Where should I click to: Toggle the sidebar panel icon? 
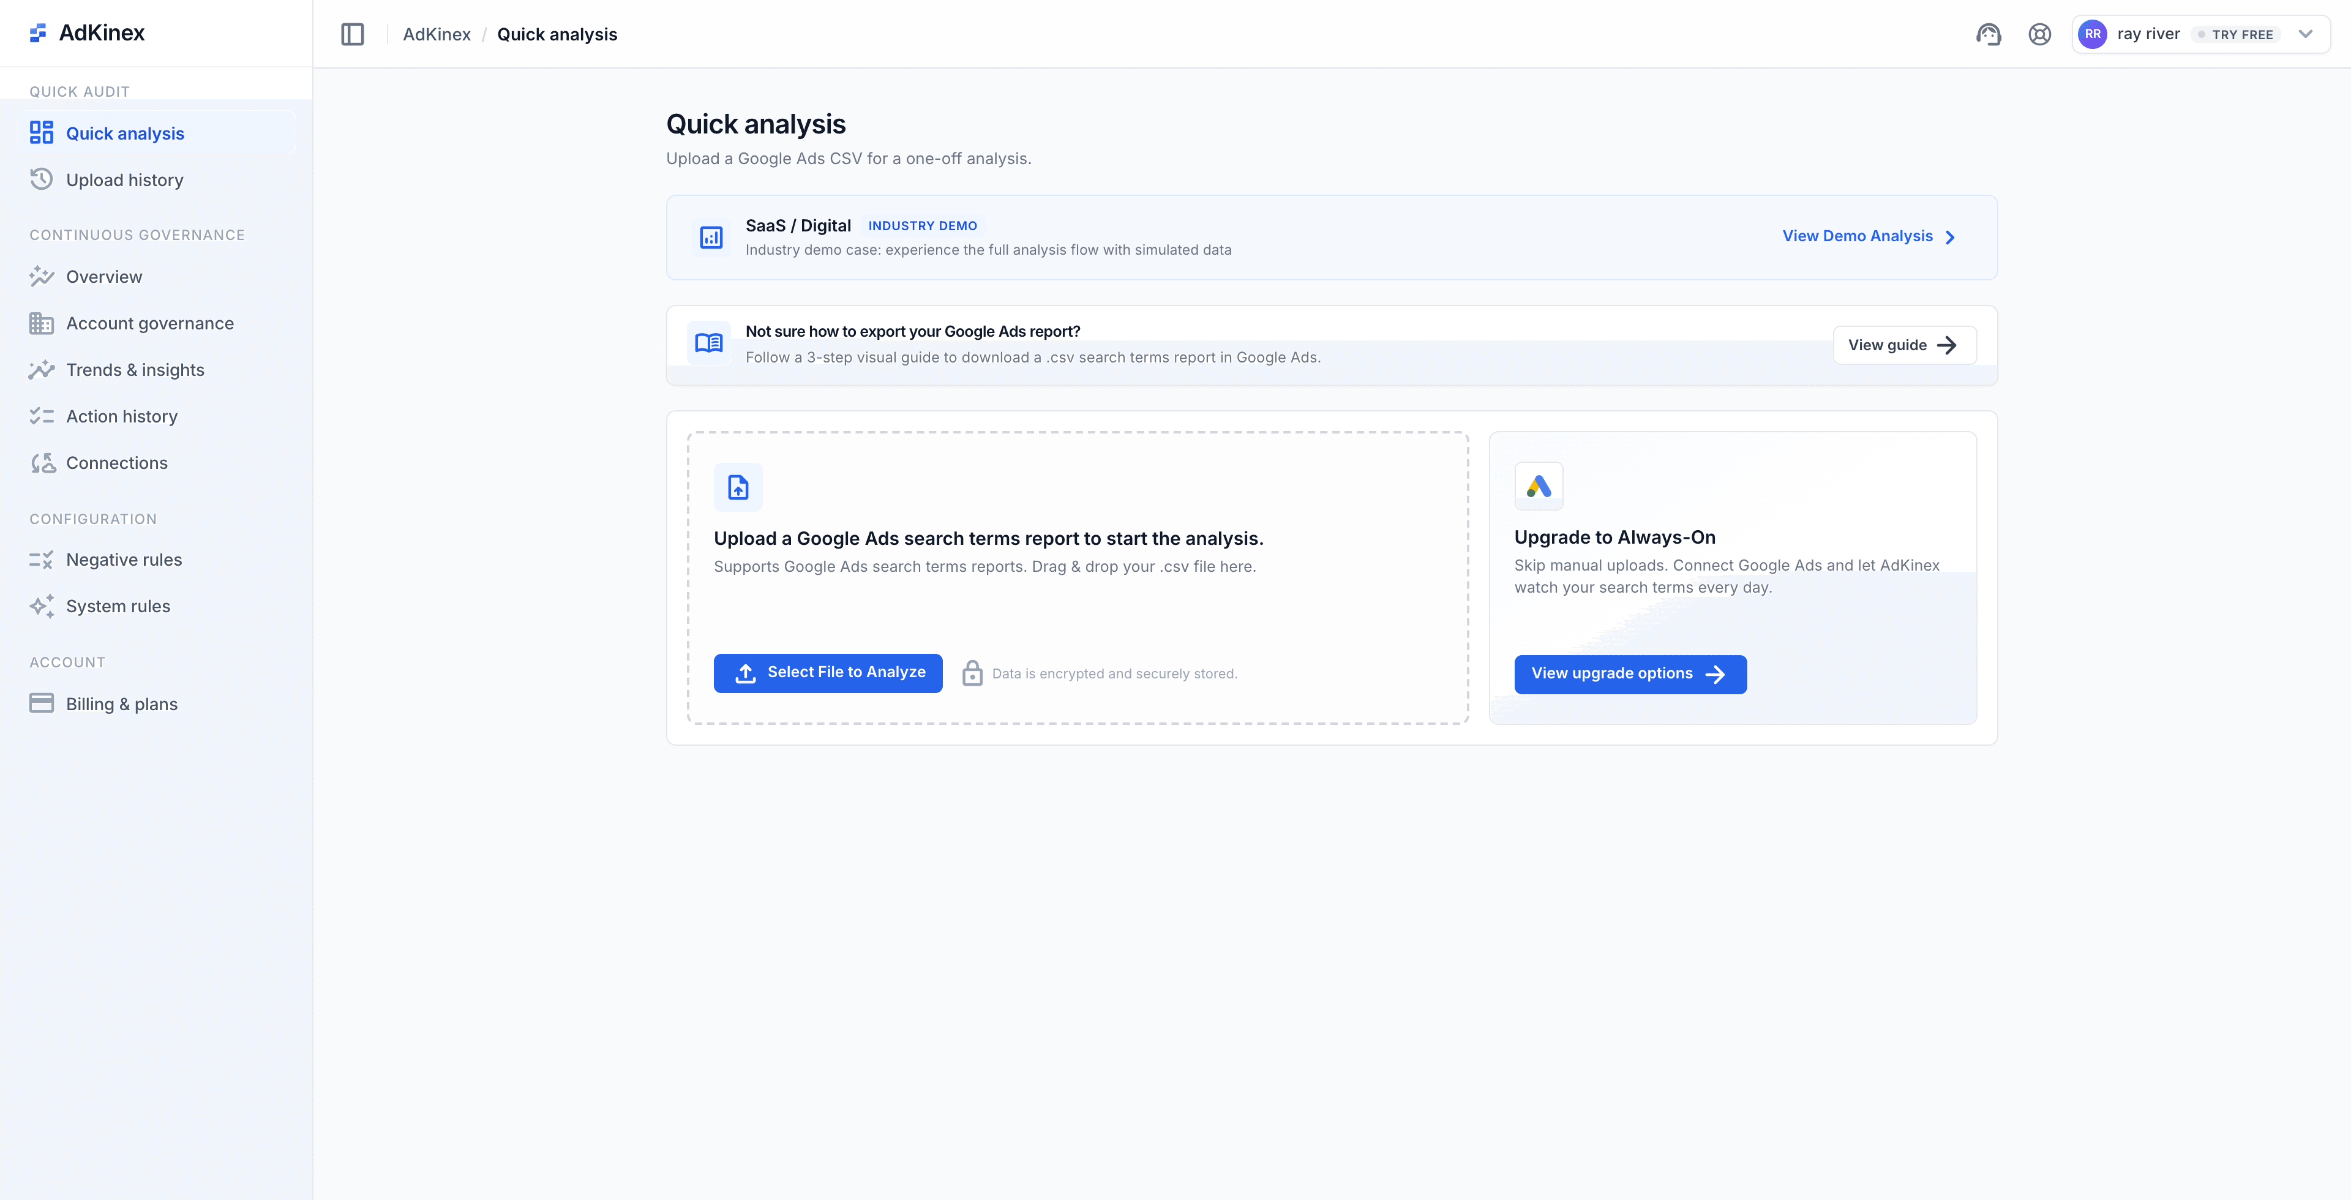(x=352, y=35)
